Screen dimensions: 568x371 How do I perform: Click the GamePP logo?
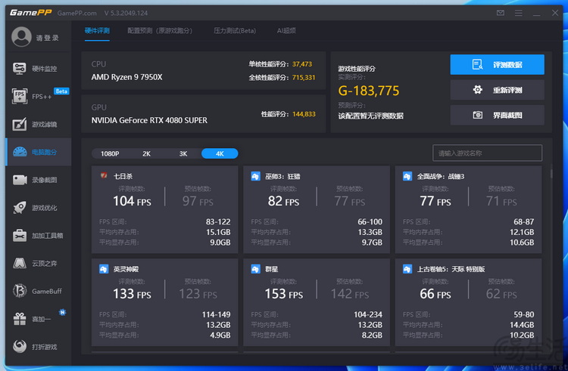[x=31, y=13]
